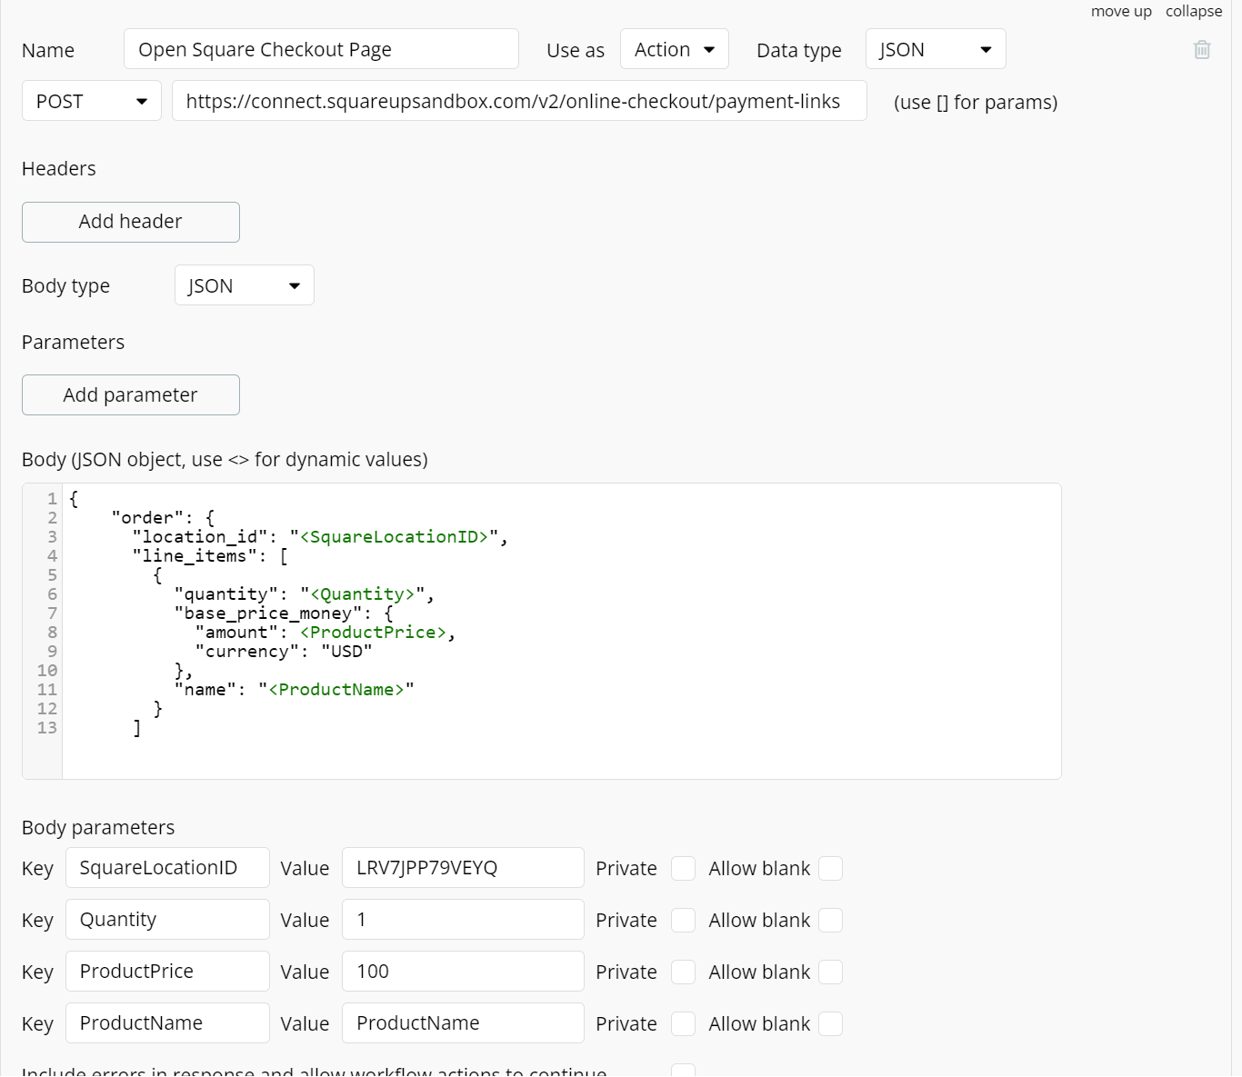Click the ProductPrice value field
The width and height of the screenshot is (1242, 1077).
(x=463, y=972)
